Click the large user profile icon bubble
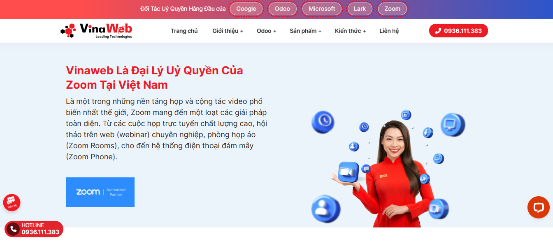553x241 pixels. [x=325, y=209]
